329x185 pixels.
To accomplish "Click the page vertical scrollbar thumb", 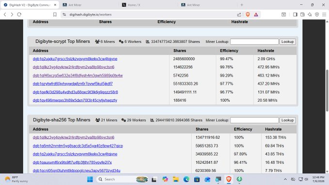I will pos(327,91).
